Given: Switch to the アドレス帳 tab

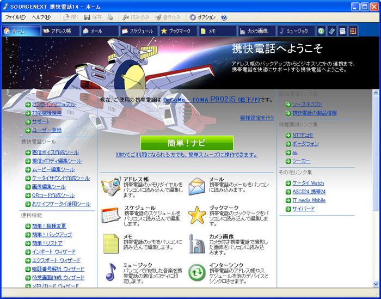Looking at the screenshot, I should 60,31.
